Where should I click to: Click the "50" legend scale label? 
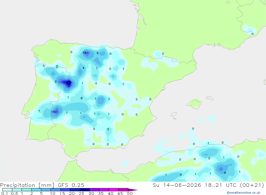(x=130, y=193)
